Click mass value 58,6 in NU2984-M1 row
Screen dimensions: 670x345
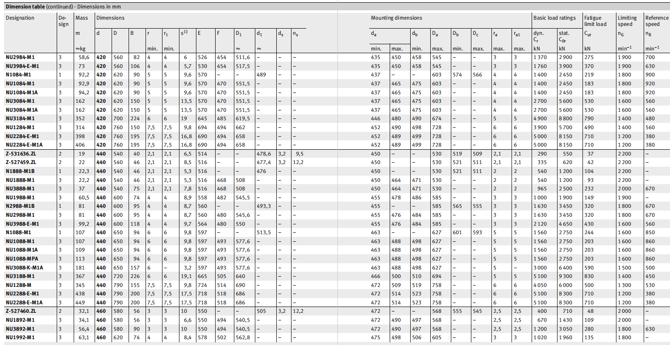[84, 57]
